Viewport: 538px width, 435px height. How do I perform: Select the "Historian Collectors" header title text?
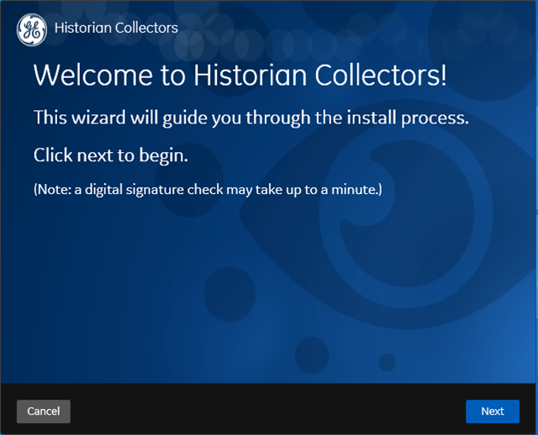pos(116,28)
